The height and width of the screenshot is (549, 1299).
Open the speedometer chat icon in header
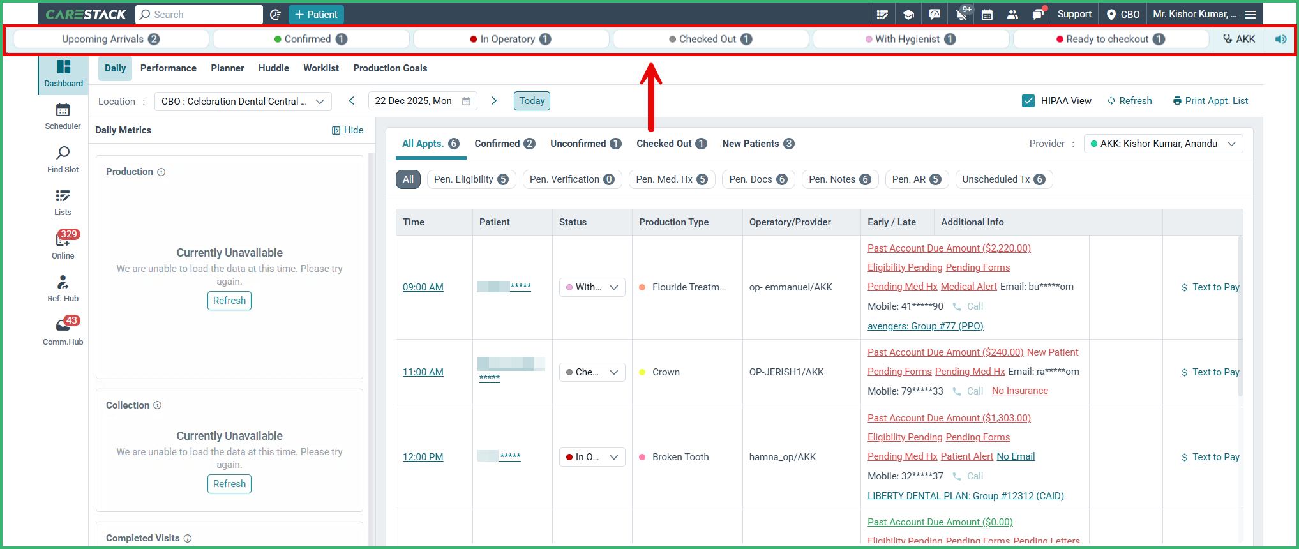tap(935, 14)
